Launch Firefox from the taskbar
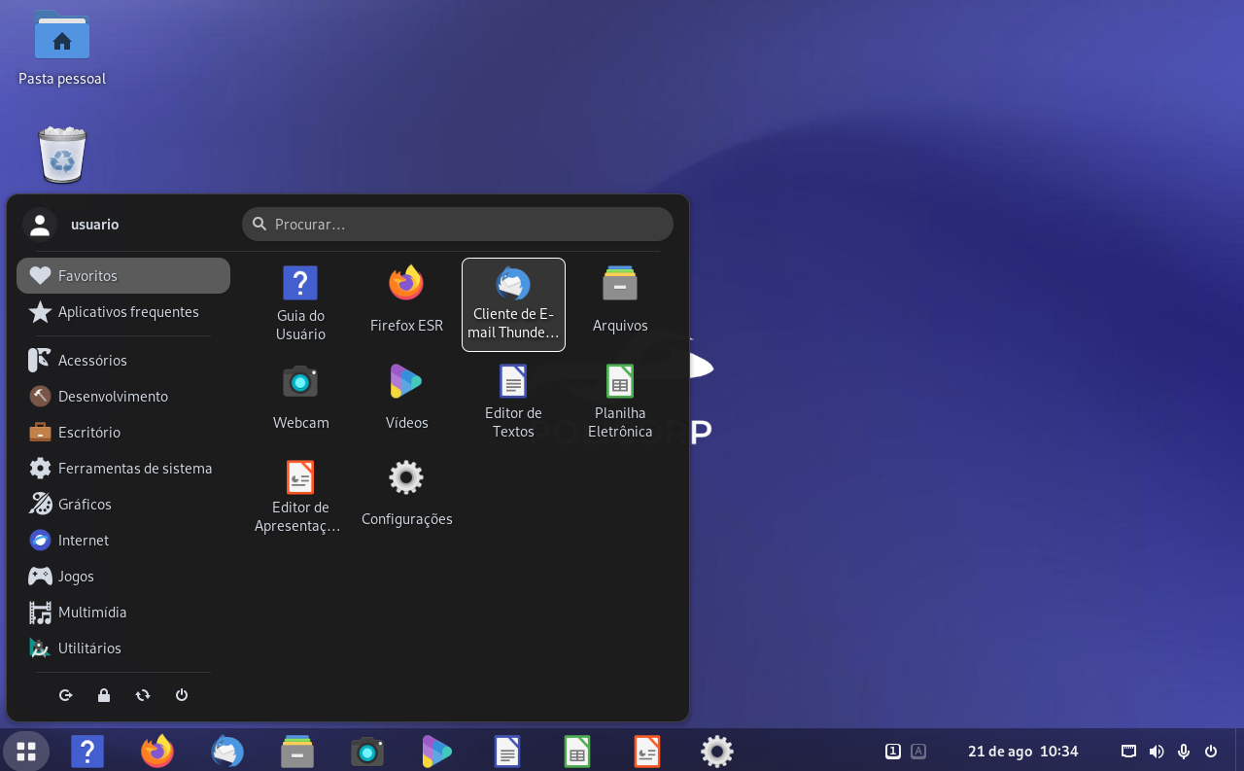 tap(157, 752)
